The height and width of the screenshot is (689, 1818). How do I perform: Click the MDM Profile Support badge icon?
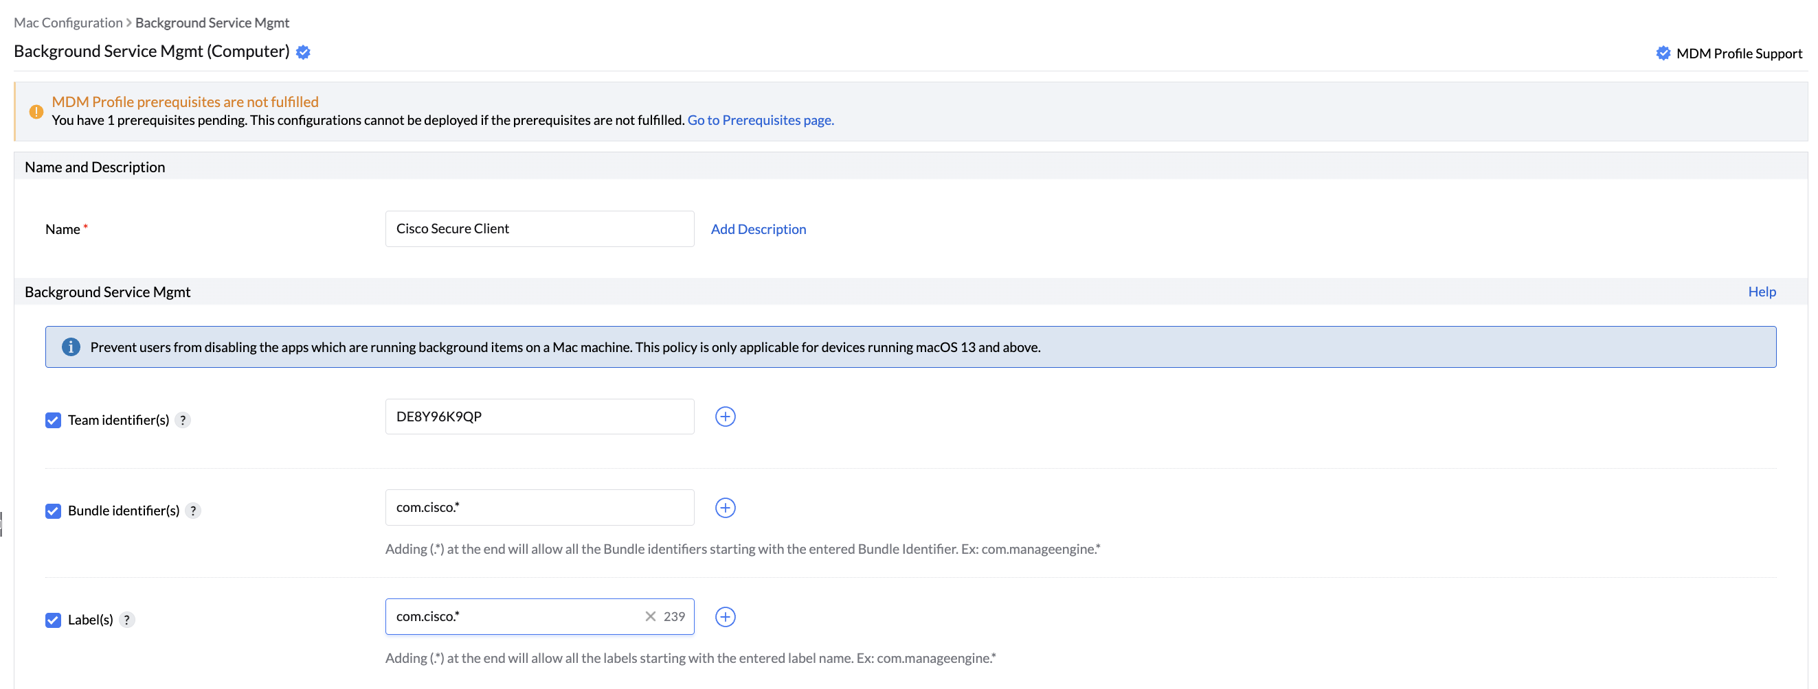click(1664, 52)
